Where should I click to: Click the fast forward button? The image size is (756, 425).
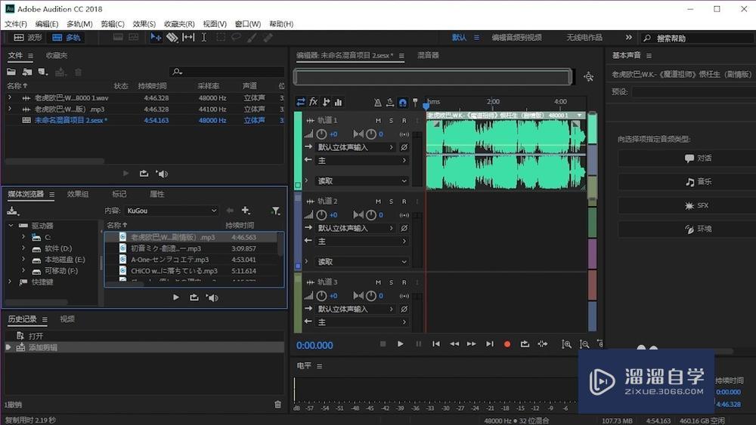point(472,343)
